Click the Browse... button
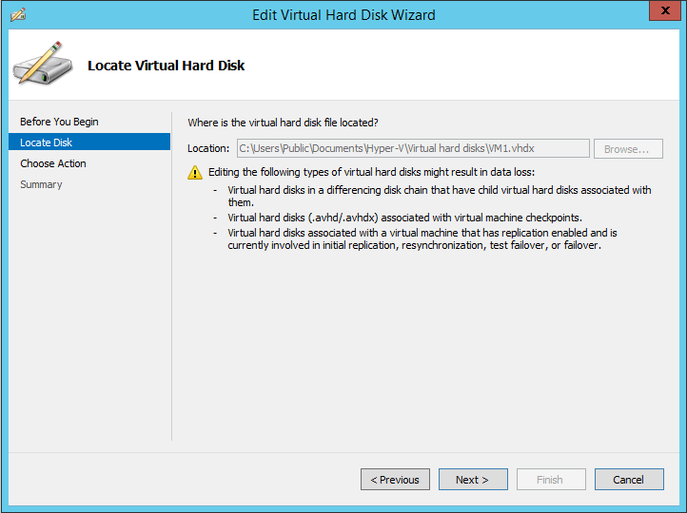 628,149
